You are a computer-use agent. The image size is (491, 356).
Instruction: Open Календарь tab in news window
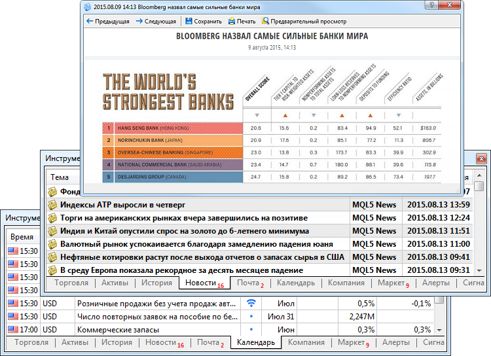coord(296,283)
